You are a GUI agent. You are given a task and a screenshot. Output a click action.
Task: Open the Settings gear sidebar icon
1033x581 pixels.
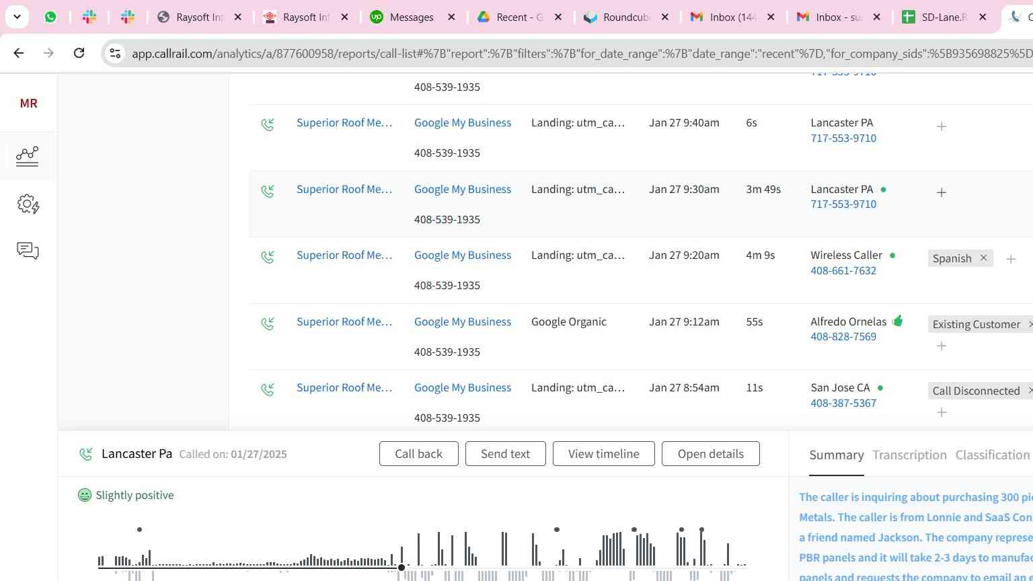(28, 204)
